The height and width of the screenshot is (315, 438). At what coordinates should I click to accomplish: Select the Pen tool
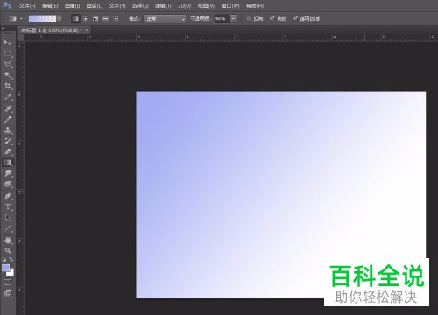point(8,196)
